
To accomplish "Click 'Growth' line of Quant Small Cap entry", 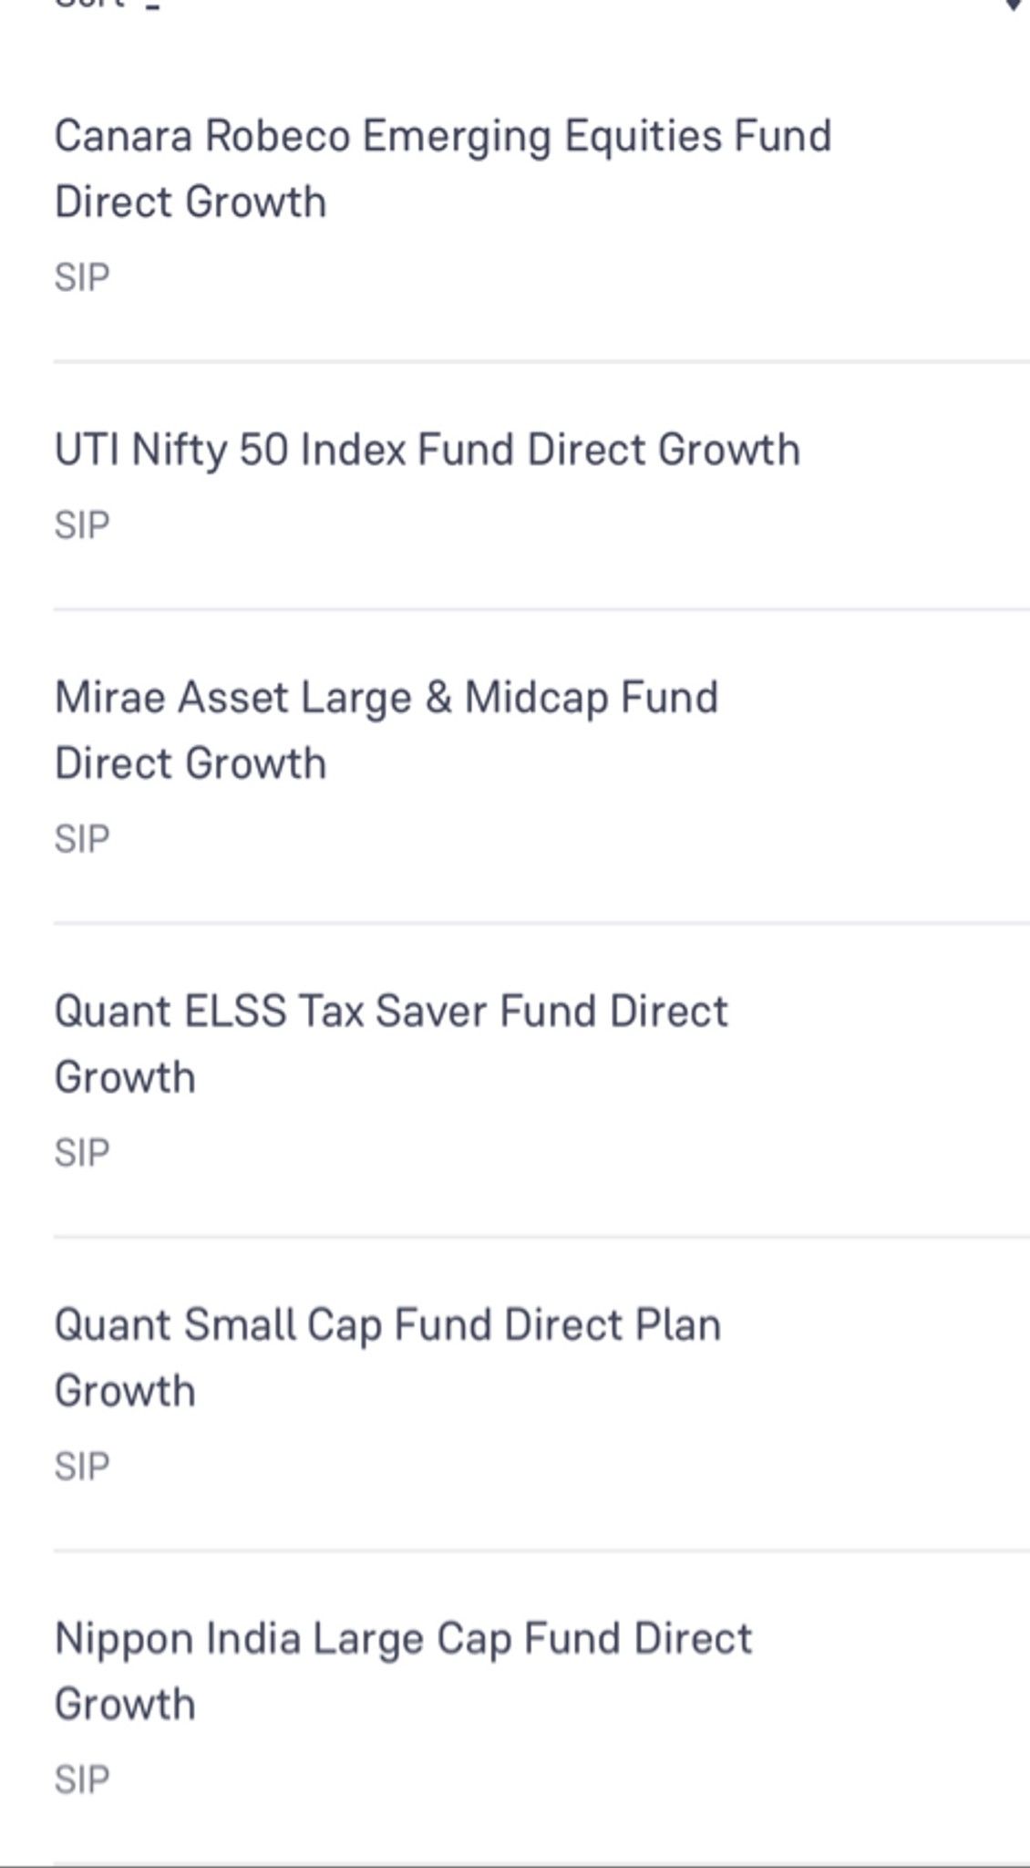I will (x=125, y=1391).
